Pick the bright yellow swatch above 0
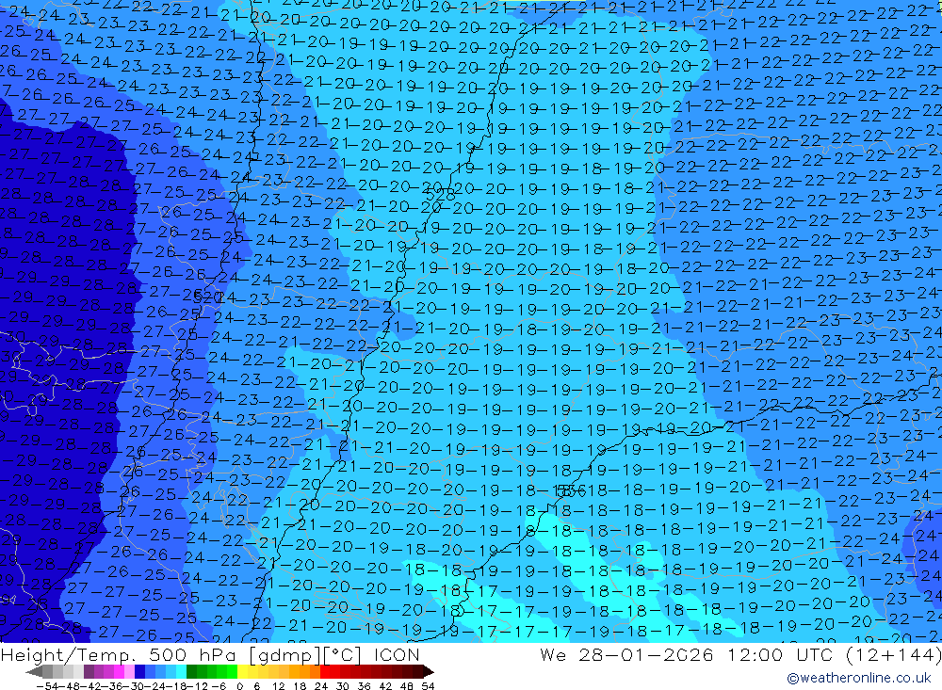Screen dimensions: 942x690 pos(243,671)
